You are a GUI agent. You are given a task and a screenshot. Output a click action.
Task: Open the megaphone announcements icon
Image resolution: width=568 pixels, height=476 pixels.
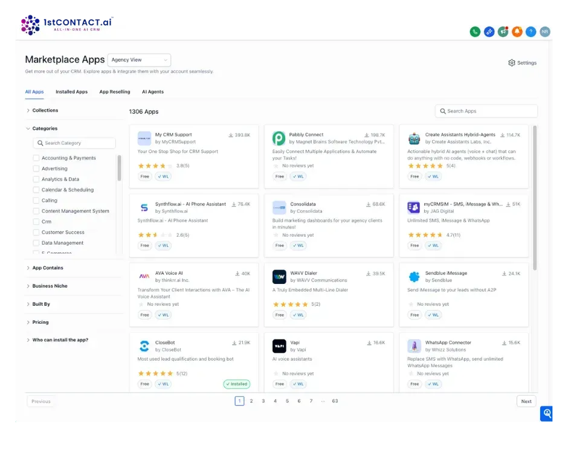503,32
